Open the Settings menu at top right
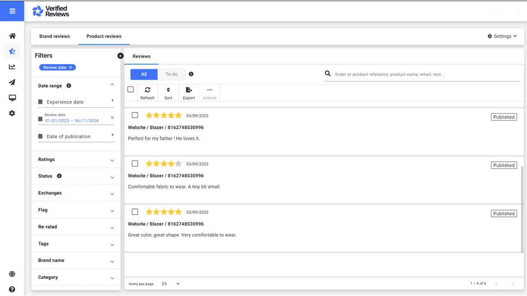The width and height of the screenshot is (527, 296). [502, 36]
